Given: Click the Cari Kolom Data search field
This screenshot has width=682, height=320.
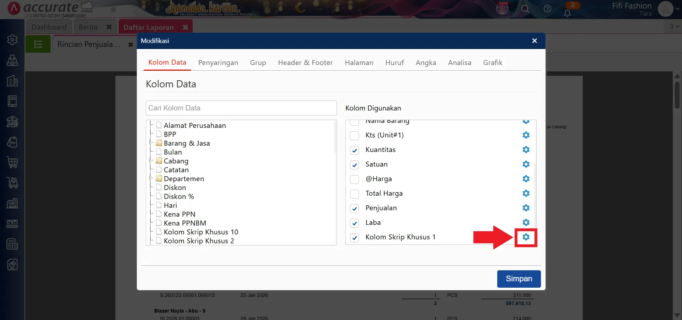Looking at the screenshot, I should pyautogui.click(x=241, y=108).
